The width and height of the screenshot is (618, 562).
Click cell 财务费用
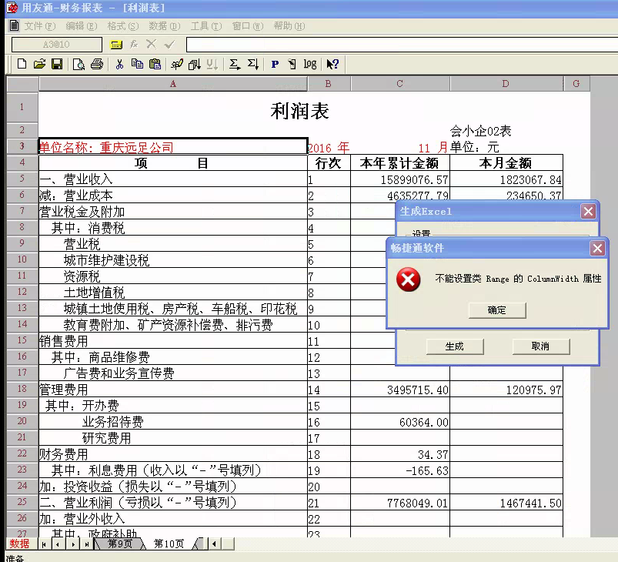173,454
